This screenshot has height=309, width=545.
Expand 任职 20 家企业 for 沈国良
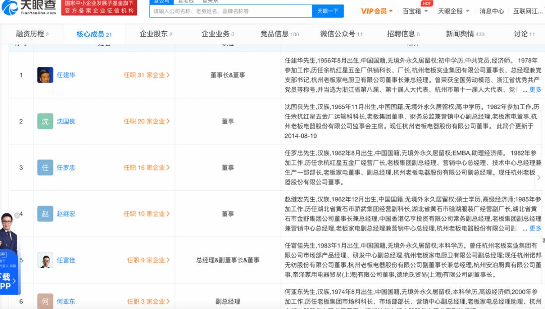pos(147,121)
